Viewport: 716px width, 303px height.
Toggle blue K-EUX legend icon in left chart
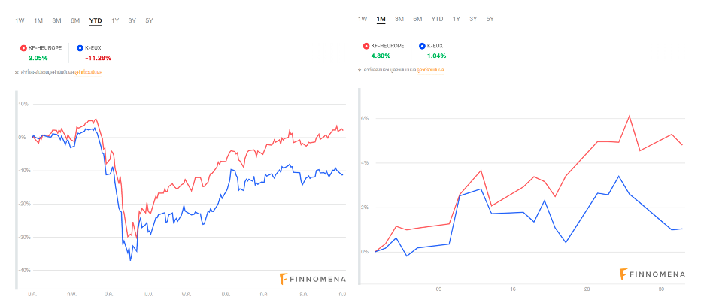[x=80, y=47]
